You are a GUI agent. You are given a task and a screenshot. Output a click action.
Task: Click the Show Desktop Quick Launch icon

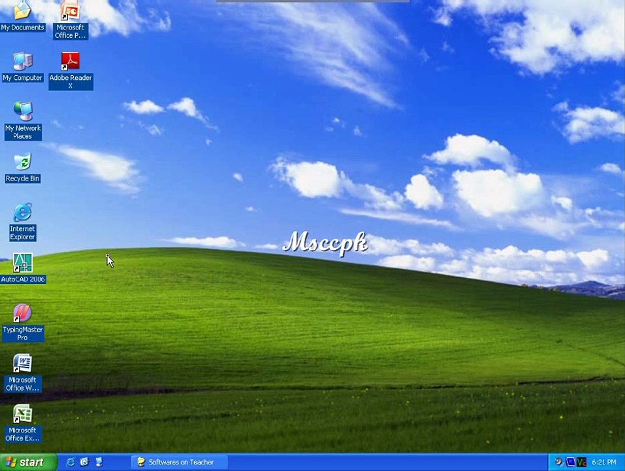99,462
